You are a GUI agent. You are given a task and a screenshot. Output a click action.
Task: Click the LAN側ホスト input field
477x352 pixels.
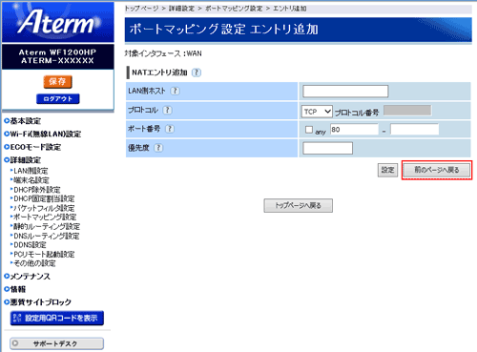(x=345, y=92)
